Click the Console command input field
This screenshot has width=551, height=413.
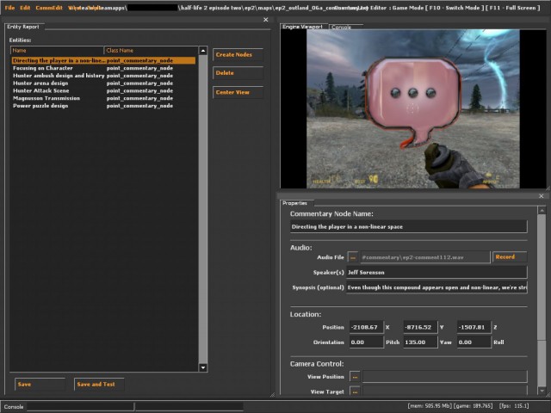coord(80,407)
